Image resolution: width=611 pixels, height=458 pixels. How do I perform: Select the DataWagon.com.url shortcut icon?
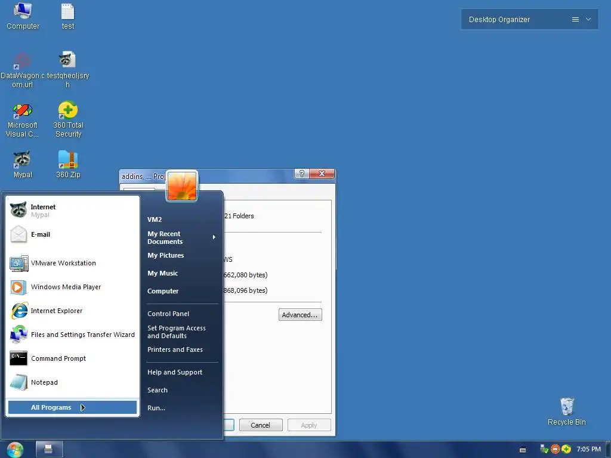22,70
